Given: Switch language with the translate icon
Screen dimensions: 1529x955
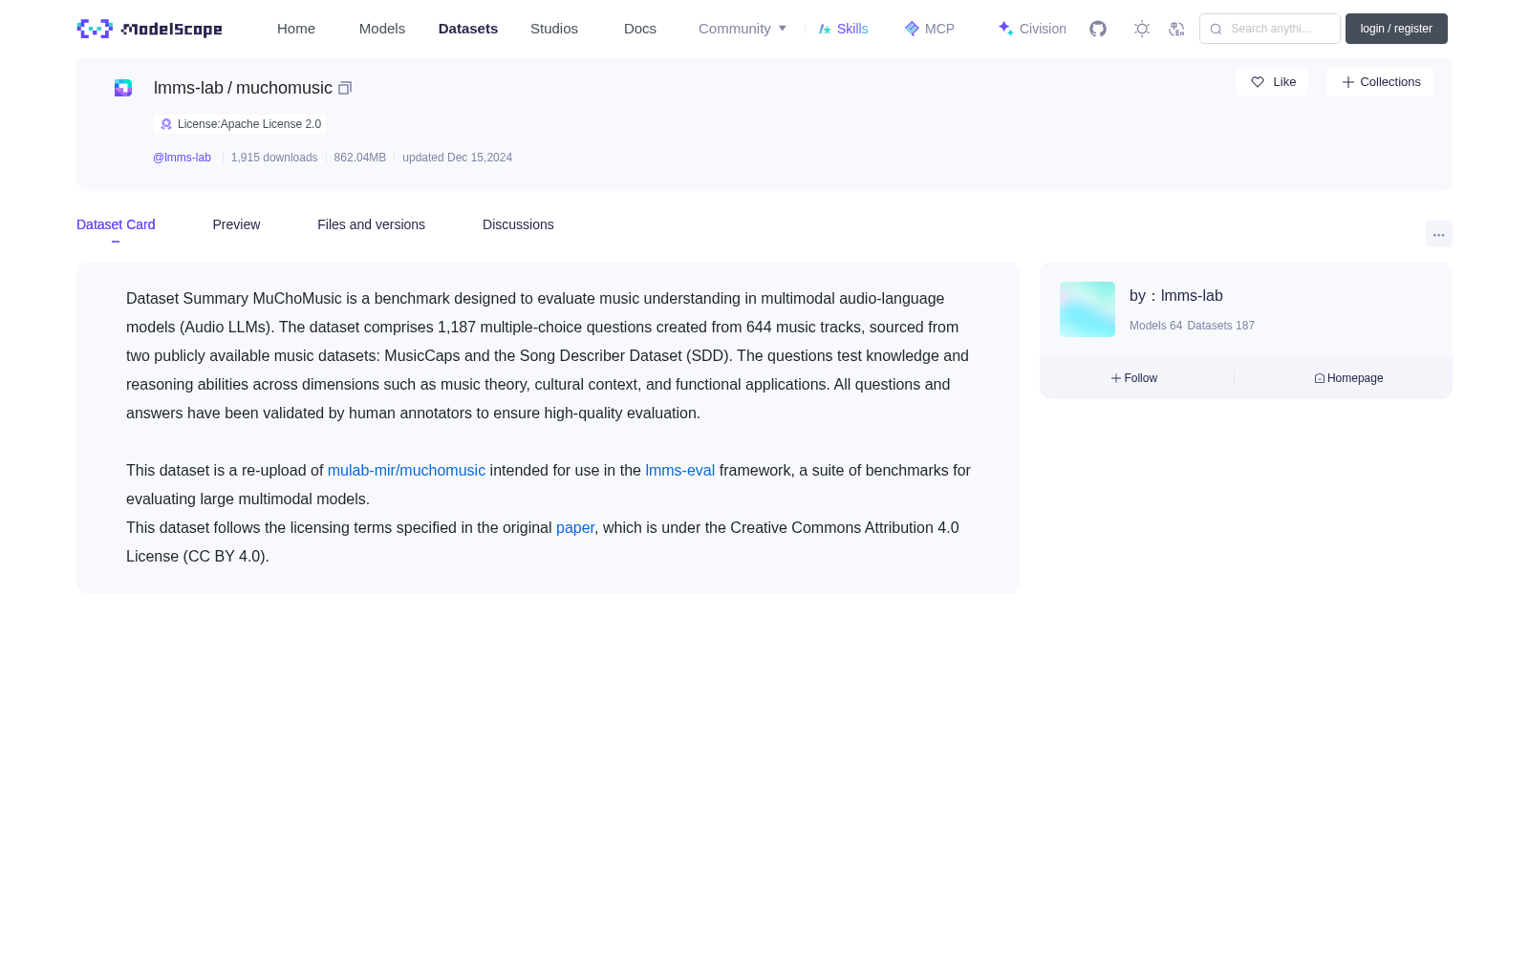Looking at the screenshot, I should 1176,29.
